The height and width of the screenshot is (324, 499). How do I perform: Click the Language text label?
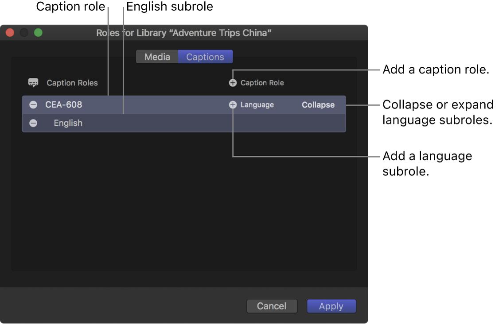pos(257,105)
